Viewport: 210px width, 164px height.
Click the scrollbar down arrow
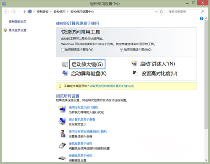coord(206,160)
